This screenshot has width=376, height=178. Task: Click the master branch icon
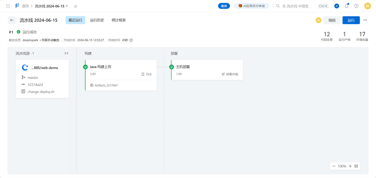23,77
